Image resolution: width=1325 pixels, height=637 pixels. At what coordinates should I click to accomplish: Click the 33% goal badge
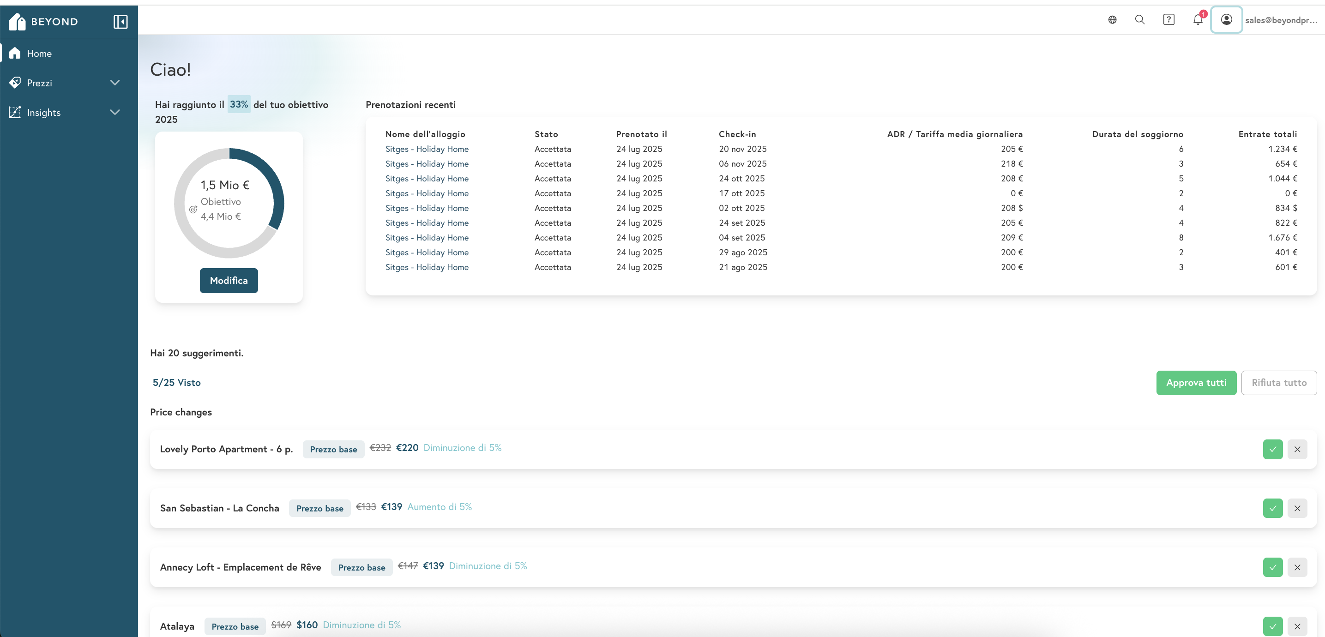click(239, 104)
